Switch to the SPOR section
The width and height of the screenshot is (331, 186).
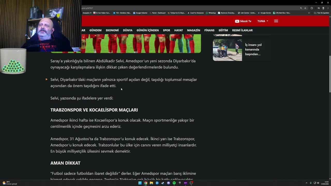(167, 30)
